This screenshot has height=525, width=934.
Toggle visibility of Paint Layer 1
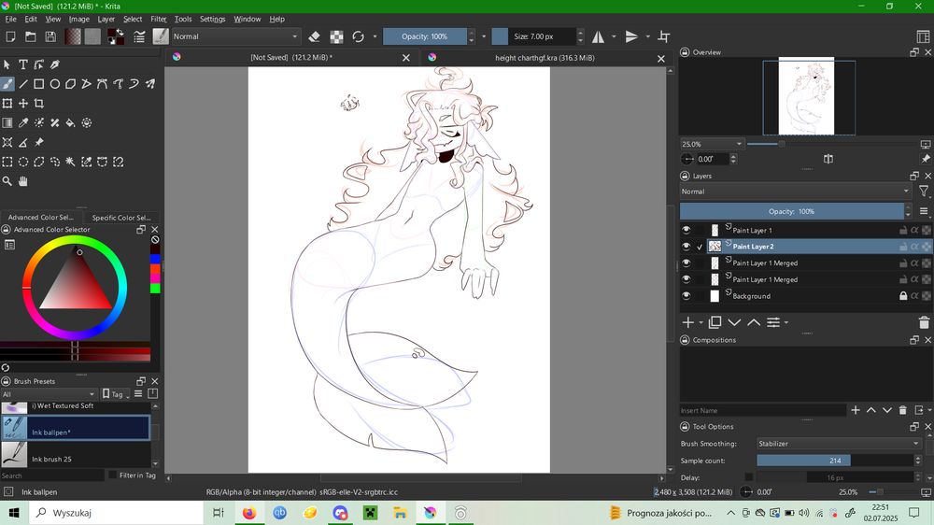tap(686, 230)
